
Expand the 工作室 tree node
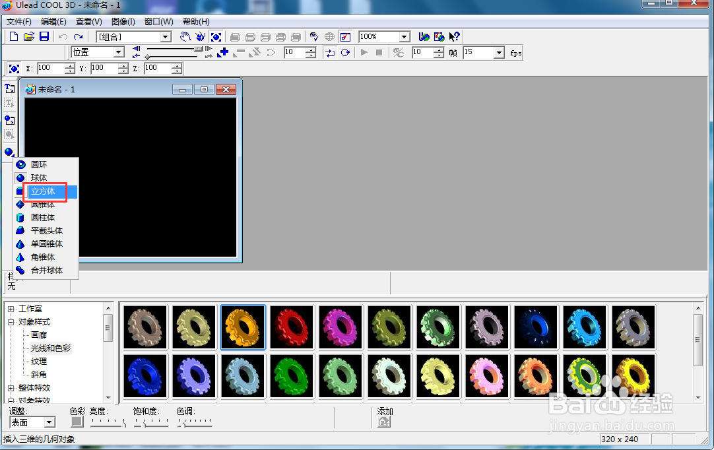pyautogui.click(x=11, y=309)
